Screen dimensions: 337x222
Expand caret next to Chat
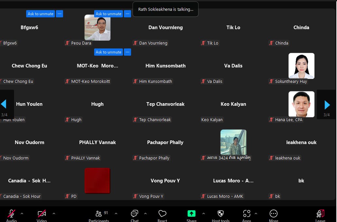click(x=145, y=213)
